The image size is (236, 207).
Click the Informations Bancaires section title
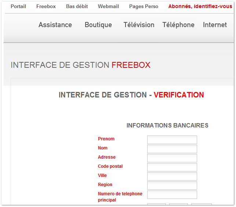(x=167, y=125)
